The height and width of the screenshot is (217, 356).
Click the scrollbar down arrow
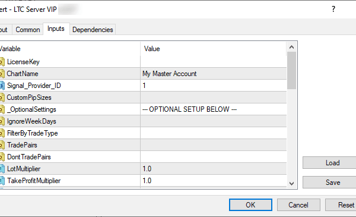(x=292, y=183)
